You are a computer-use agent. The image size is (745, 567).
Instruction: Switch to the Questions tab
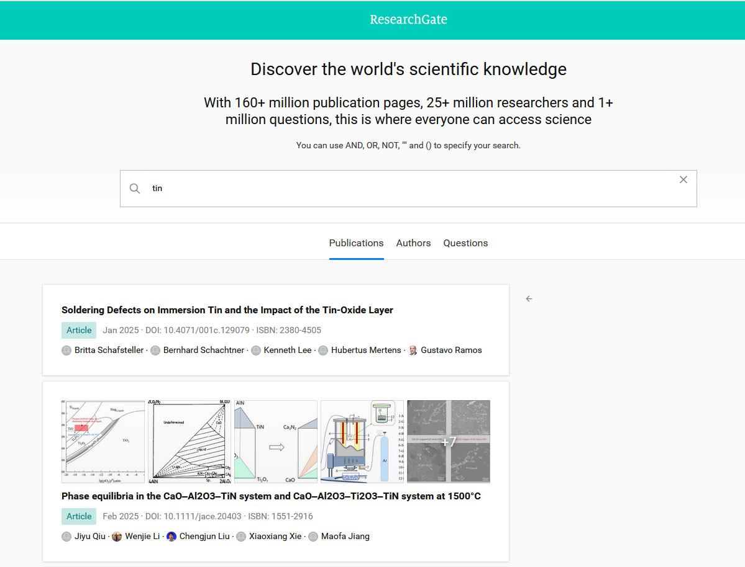tap(465, 243)
